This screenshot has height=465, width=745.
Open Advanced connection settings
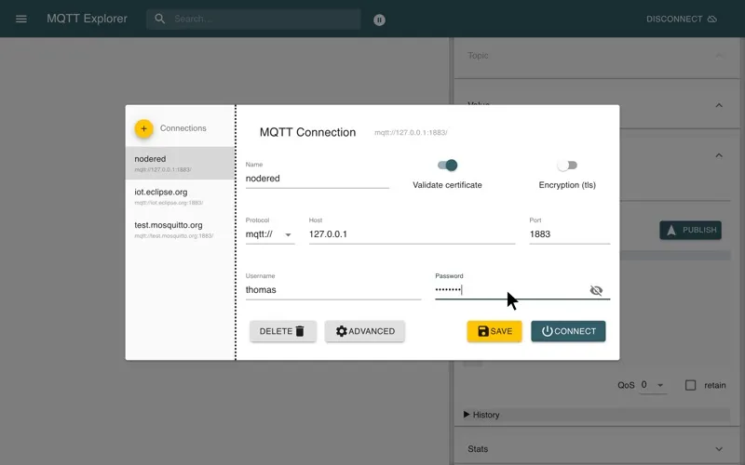pos(365,331)
